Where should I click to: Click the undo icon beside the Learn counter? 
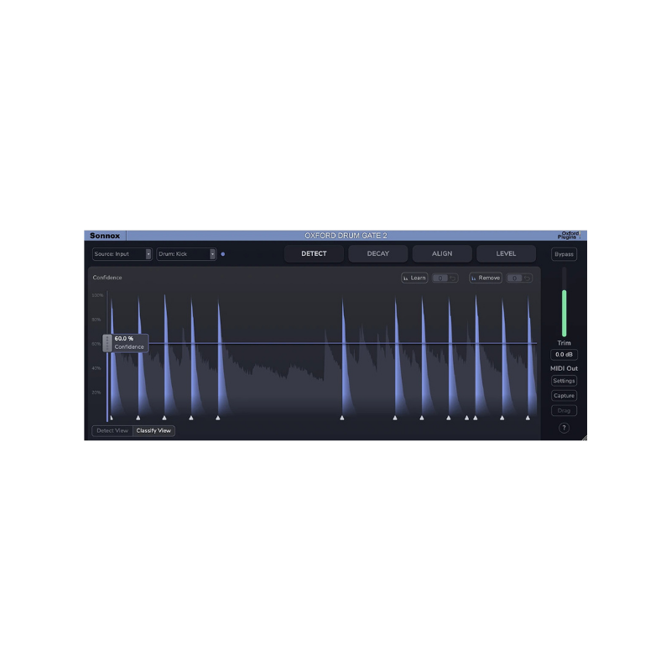point(453,278)
